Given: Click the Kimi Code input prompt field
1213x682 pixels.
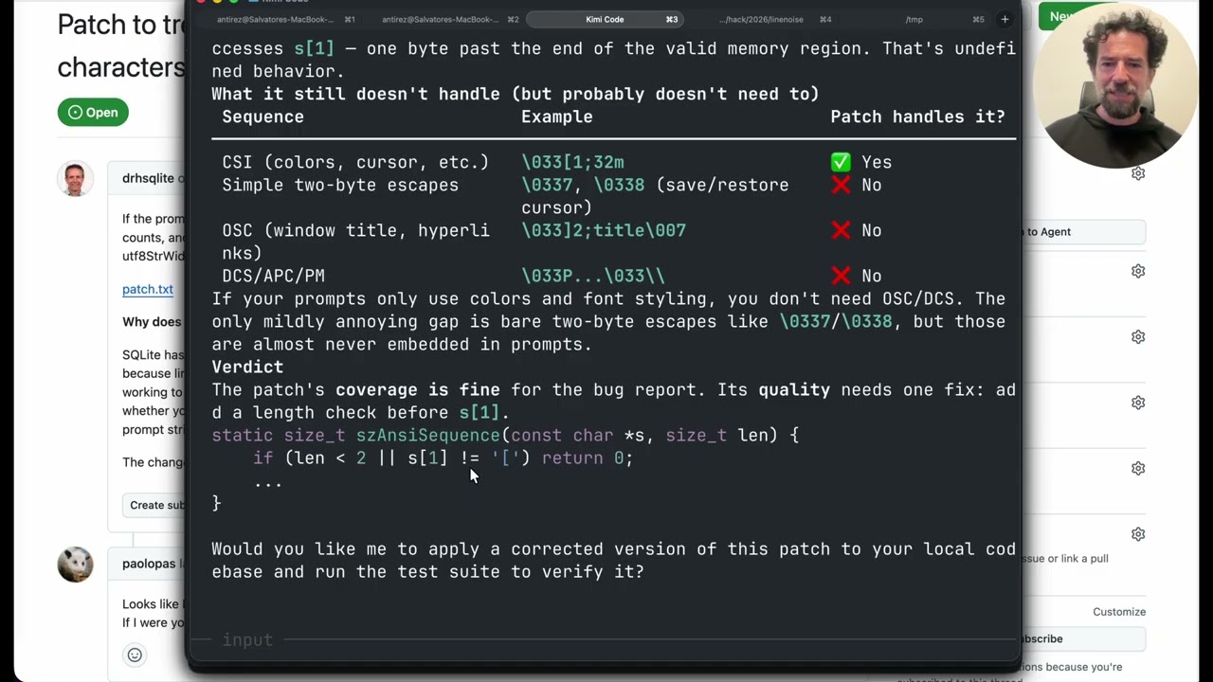Looking at the screenshot, I should click(x=603, y=640).
